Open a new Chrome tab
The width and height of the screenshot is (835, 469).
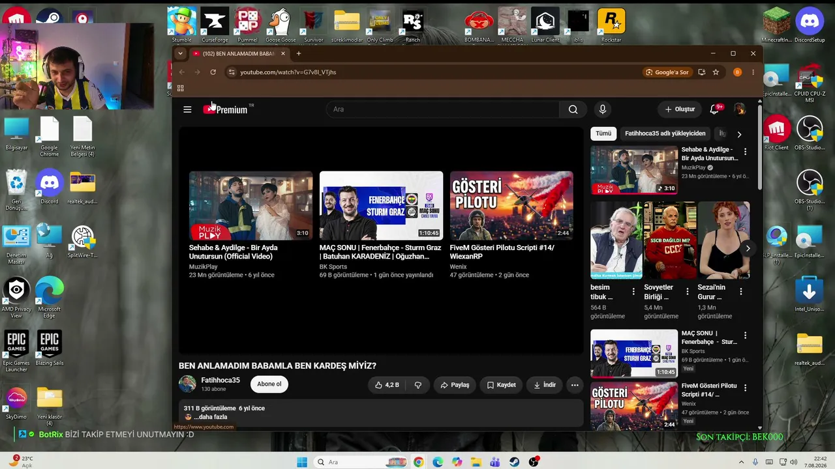(299, 53)
